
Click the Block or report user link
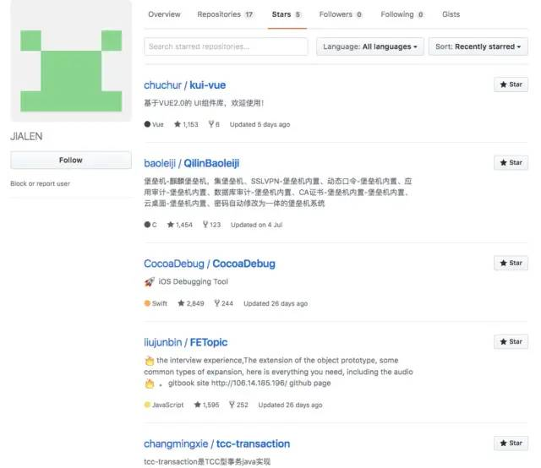[41, 183]
